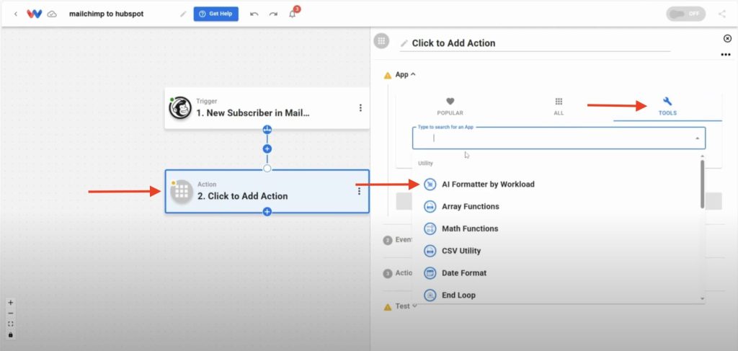This screenshot has height=351, width=738.
Task: Zoom in on the canvas
Action: click(x=11, y=303)
